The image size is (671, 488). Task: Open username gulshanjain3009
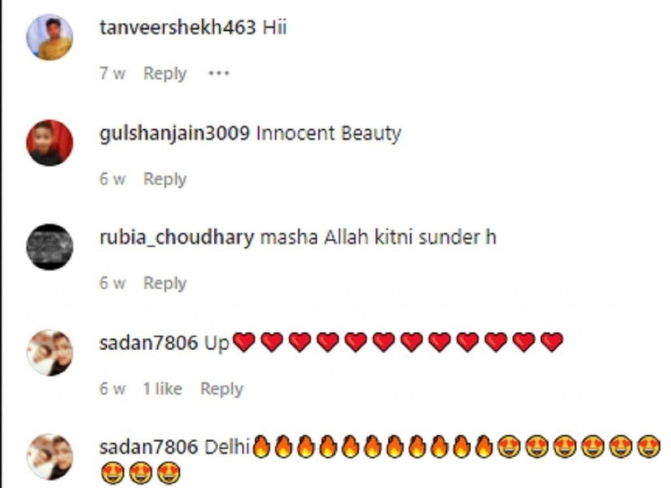174,133
